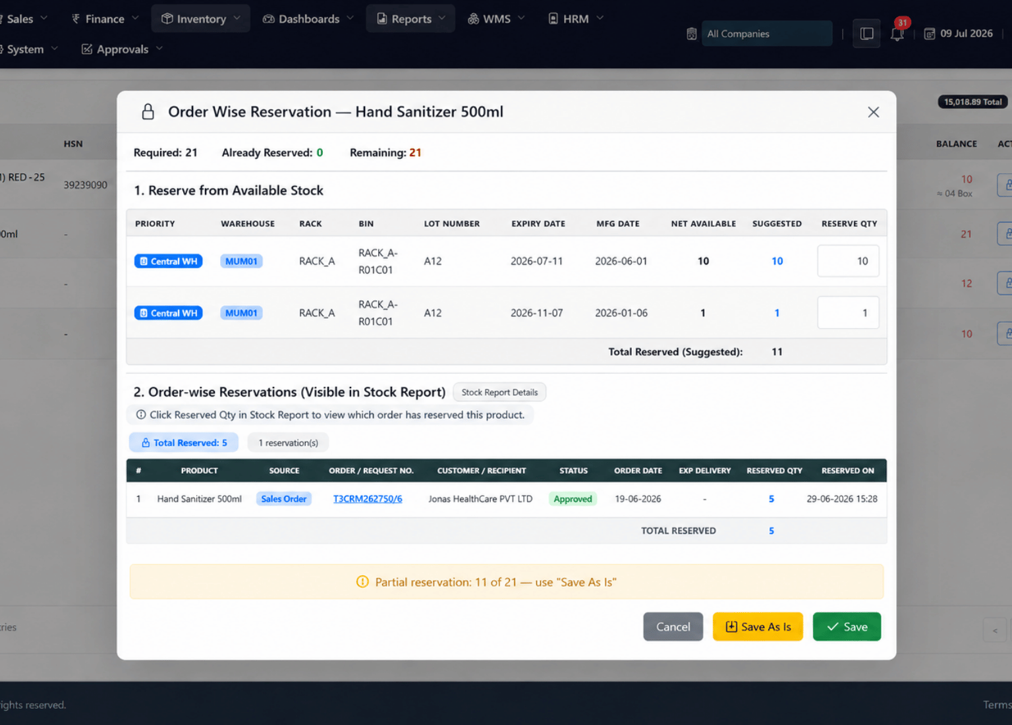This screenshot has height=725, width=1012.
Task: Click the EXPIRY DATE column header
Action: coord(538,223)
